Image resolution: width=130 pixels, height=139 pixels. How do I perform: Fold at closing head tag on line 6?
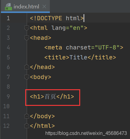click(x=27, y=67)
